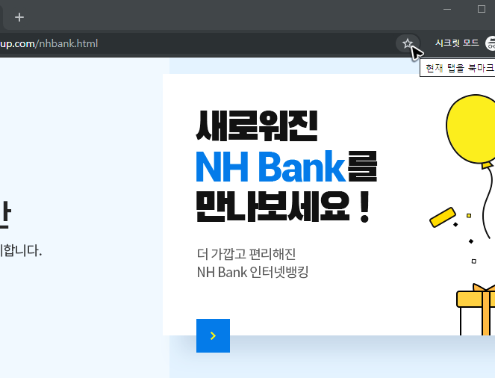
Task: Open the incognito profile icon
Action: (x=491, y=43)
